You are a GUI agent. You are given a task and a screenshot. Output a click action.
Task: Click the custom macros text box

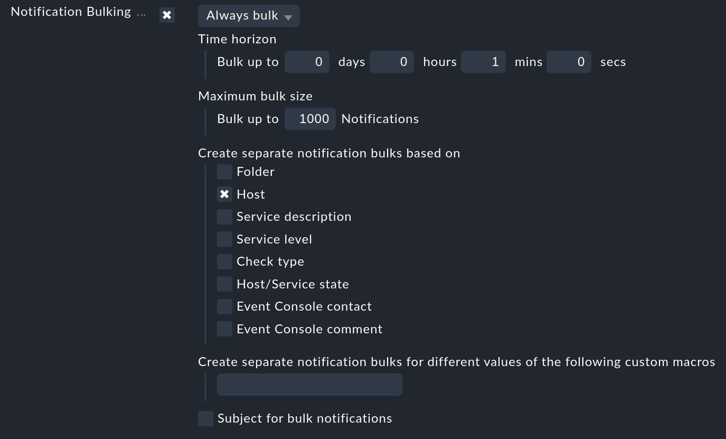coord(309,384)
